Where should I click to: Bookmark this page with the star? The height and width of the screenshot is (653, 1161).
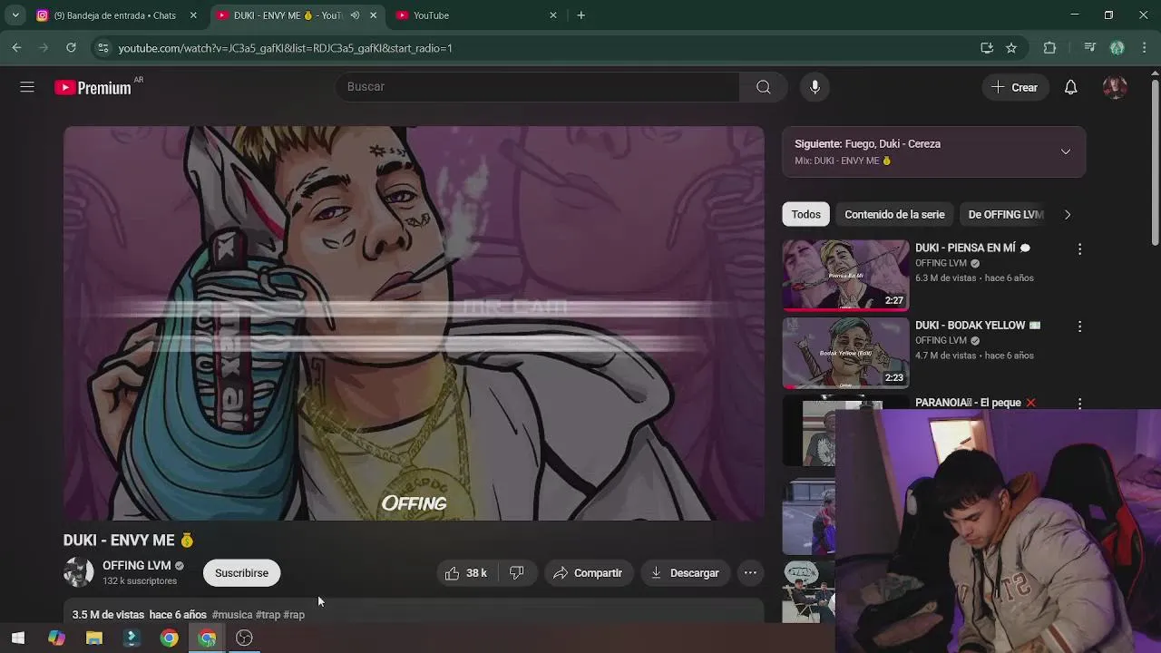(x=1011, y=48)
